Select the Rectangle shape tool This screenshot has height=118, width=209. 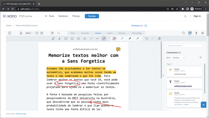coord(66,39)
